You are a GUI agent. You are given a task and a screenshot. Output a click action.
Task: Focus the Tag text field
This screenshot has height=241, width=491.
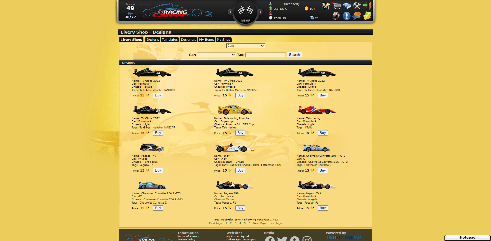[266, 55]
